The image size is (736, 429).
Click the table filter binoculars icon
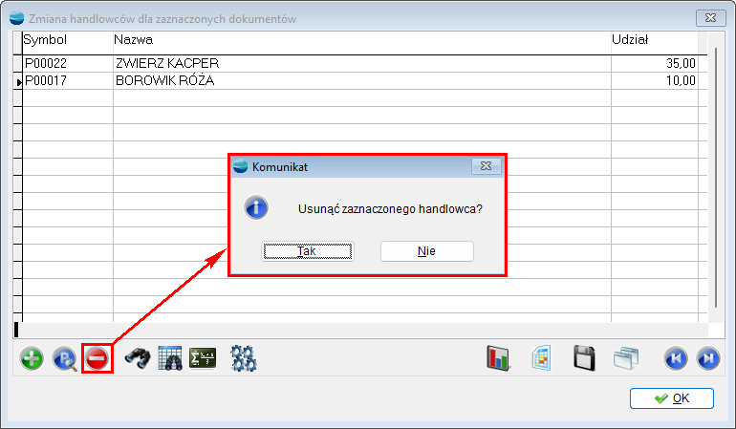pos(170,359)
